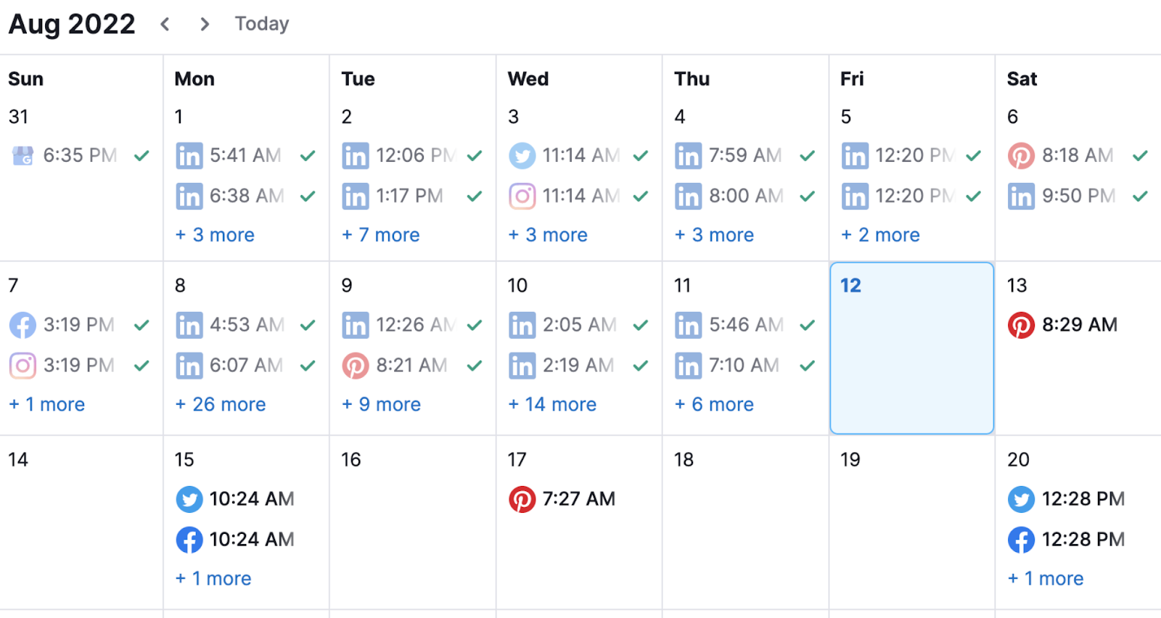The height and width of the screenshot is (618, 1161).
Task: Go to the next month
Action: point(205,25)
